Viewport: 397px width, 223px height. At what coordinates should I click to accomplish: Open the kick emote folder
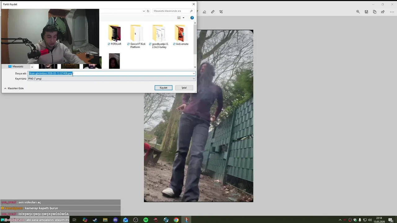(181, 35)
